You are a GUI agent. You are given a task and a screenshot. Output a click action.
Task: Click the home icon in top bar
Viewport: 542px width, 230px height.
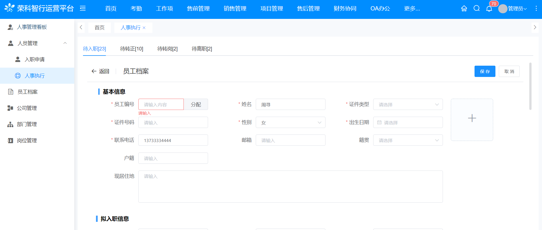464,8
